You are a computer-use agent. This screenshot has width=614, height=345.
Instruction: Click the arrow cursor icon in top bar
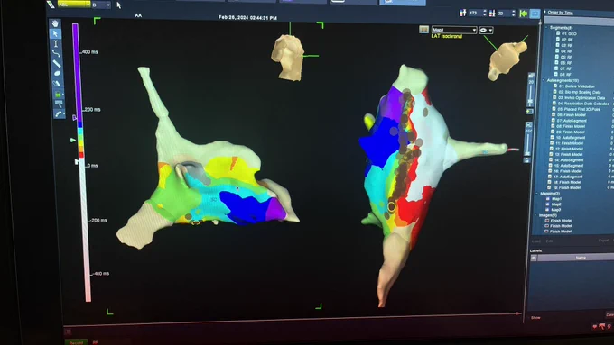point(119,5)
